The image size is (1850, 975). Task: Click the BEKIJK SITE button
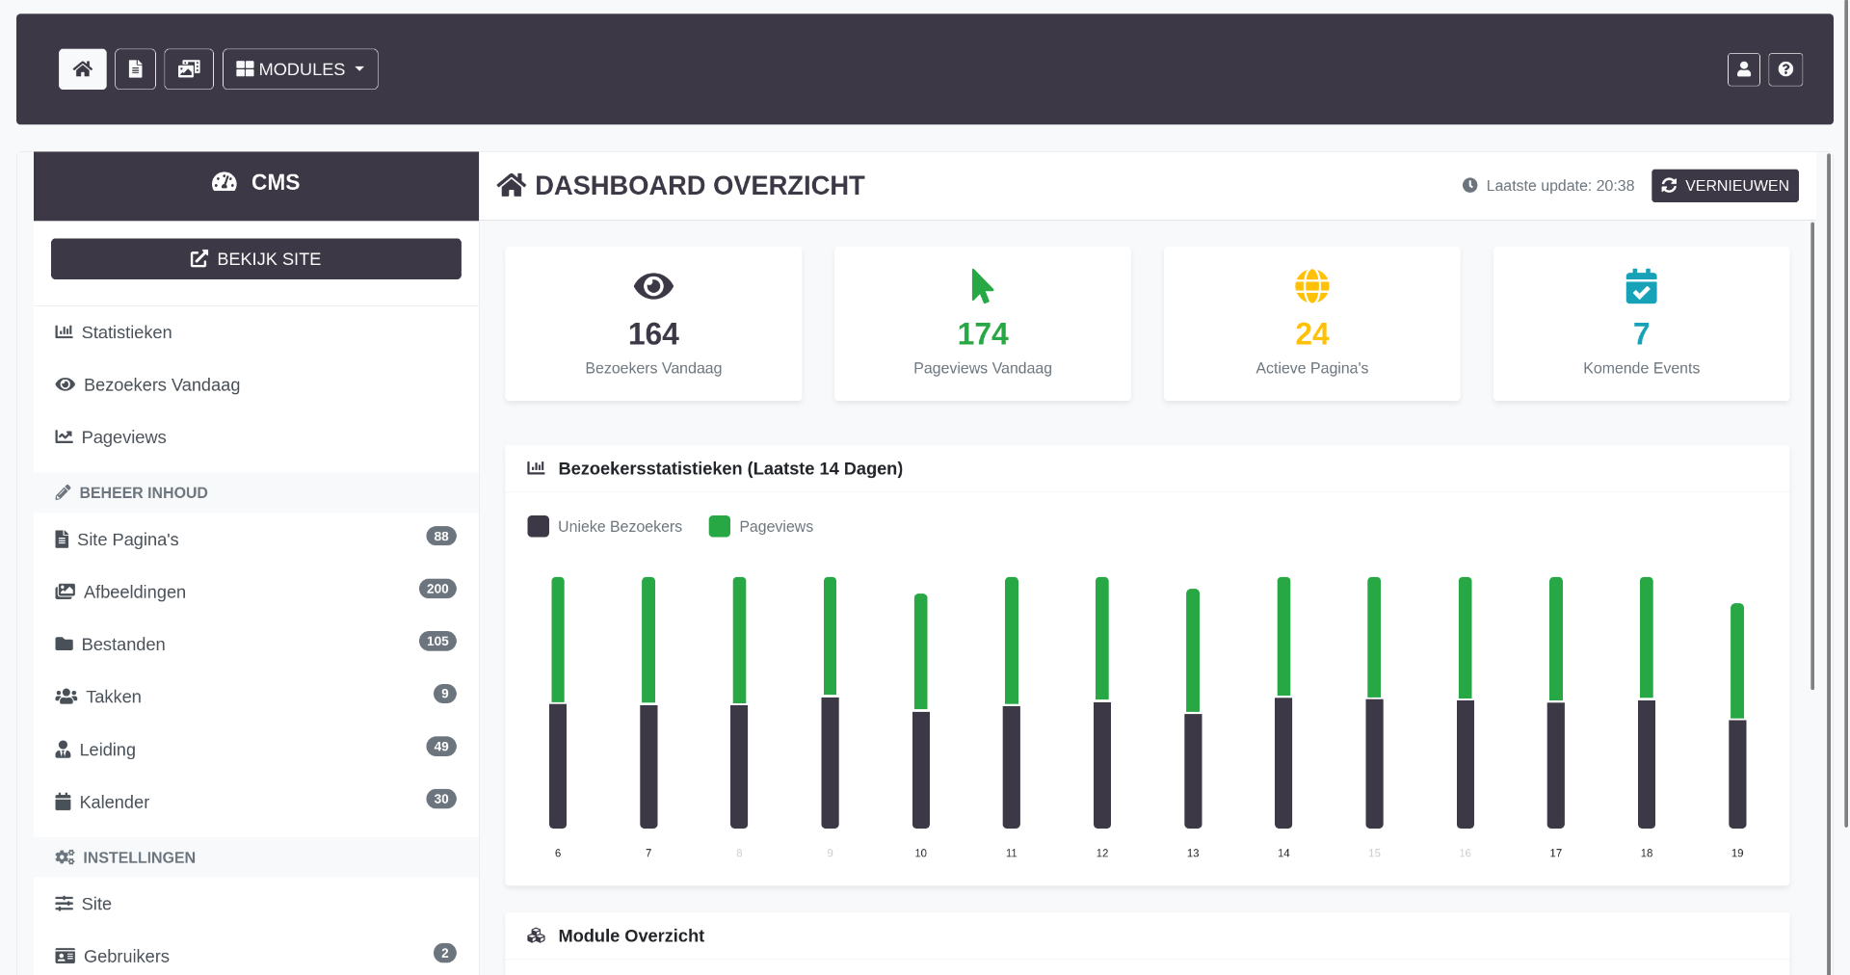coord(256,259)
